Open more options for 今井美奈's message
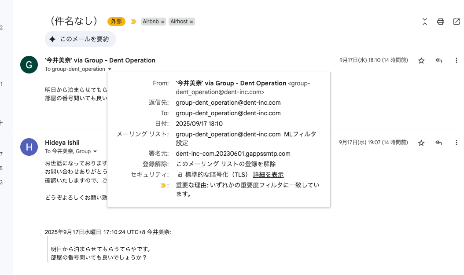 [456, 61]
